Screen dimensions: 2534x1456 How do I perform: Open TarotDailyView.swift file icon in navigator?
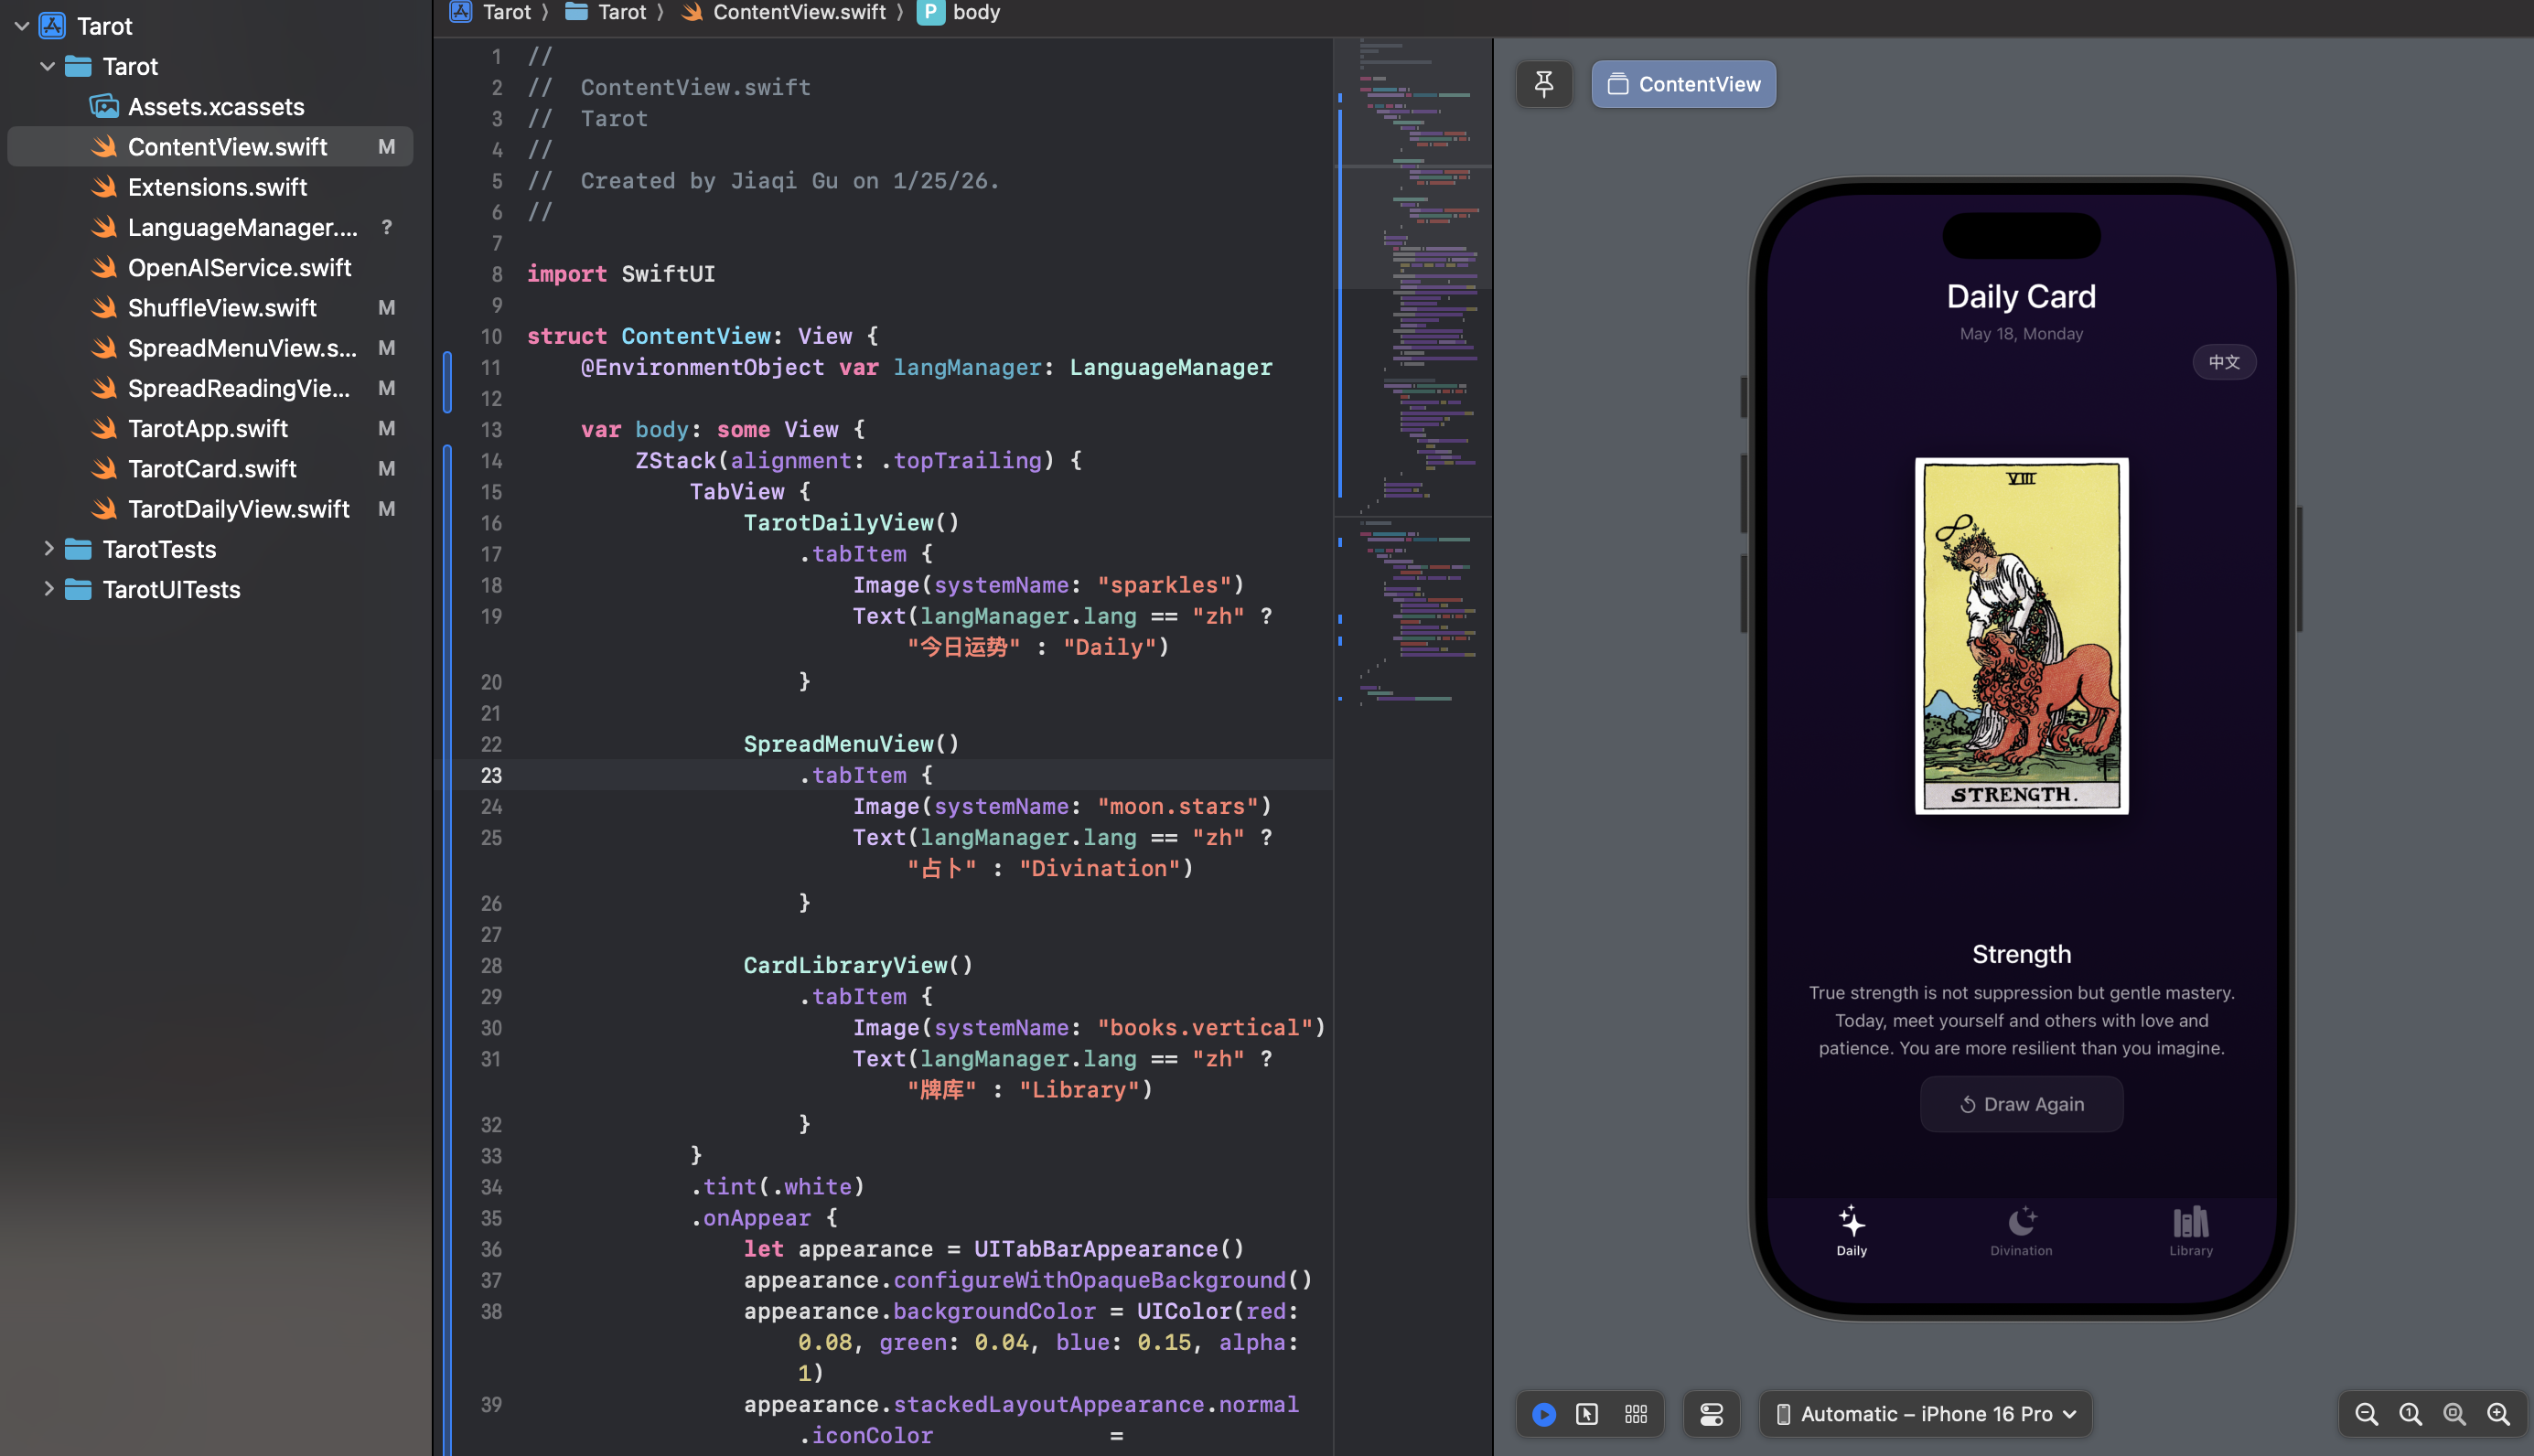104,509
